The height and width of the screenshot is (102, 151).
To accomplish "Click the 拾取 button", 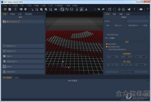I will [127, 57].
